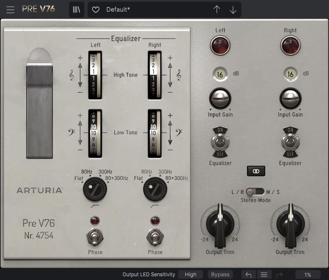The height and width of the screenshot is (280, 329).
Task: Click the 1% CPU meter display
Action: click(x=308, y=275)
